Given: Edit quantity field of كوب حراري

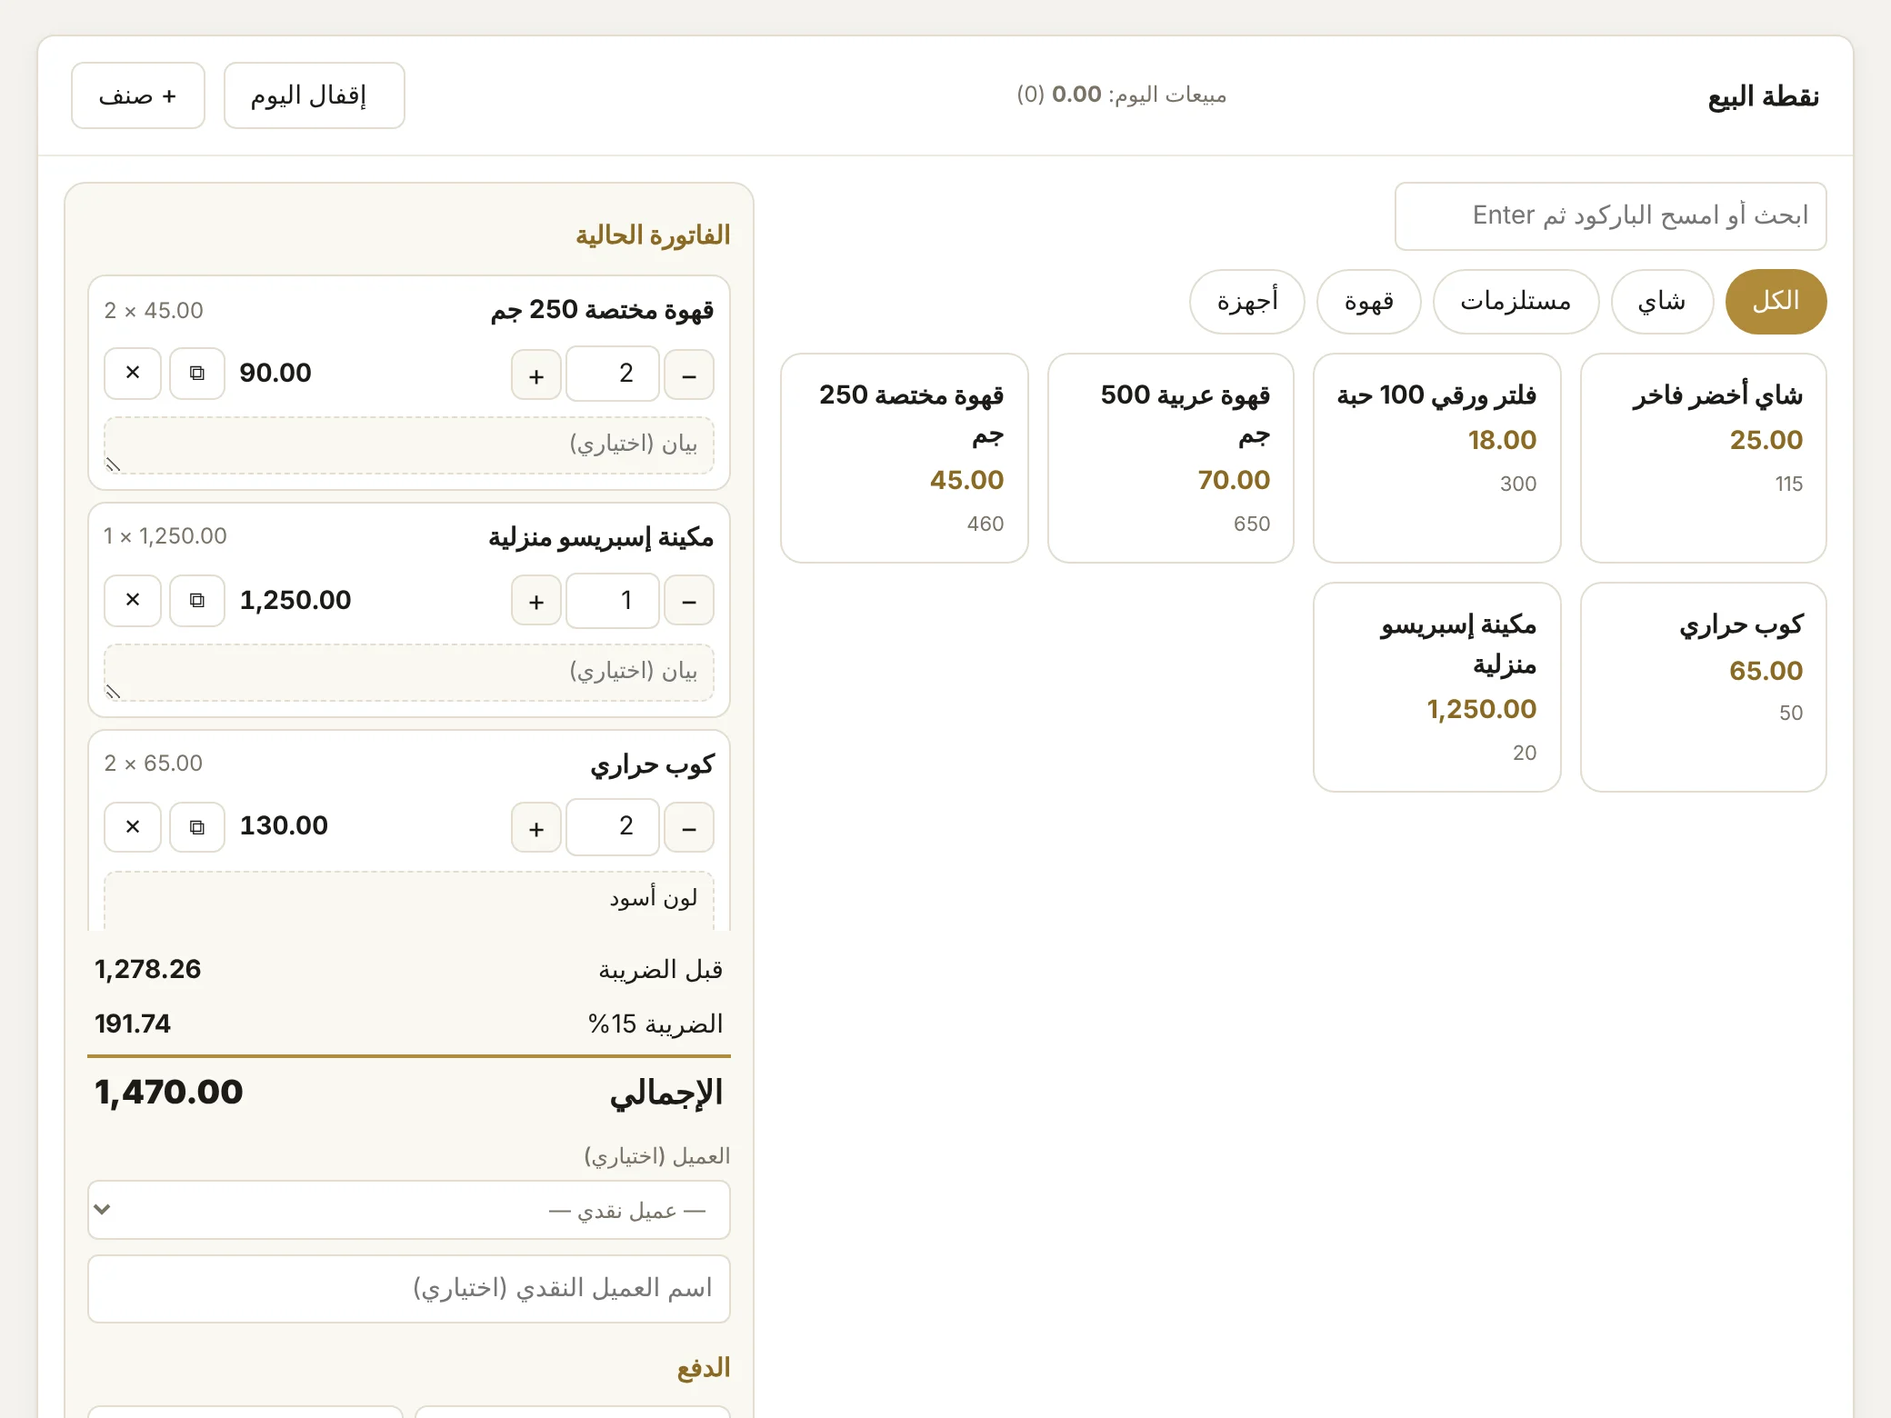Looking at the screenshot, I should click(613, 826).
